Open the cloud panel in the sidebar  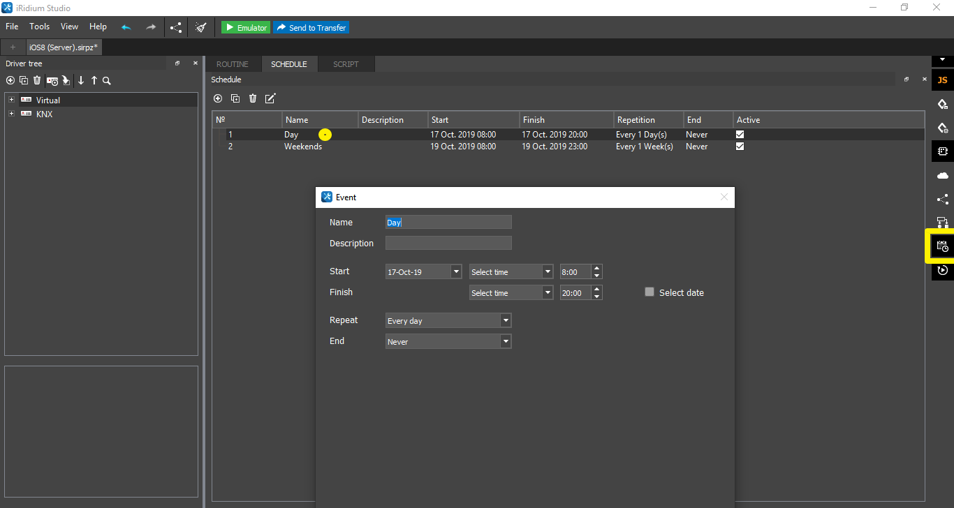pos(942,175)
